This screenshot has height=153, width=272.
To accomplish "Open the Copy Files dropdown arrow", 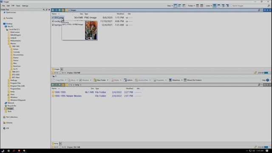I will 65,80.
